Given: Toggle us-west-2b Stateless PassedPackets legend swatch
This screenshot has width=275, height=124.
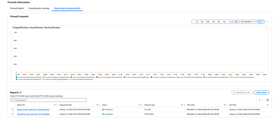Looking at the screenshot, I should 71,77.
